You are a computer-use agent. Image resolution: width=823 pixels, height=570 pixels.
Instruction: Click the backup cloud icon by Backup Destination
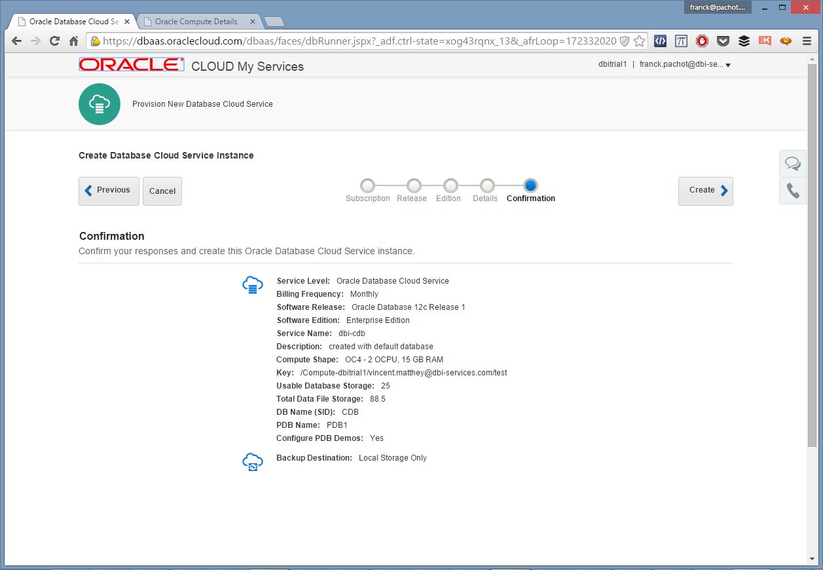[253, 462]
